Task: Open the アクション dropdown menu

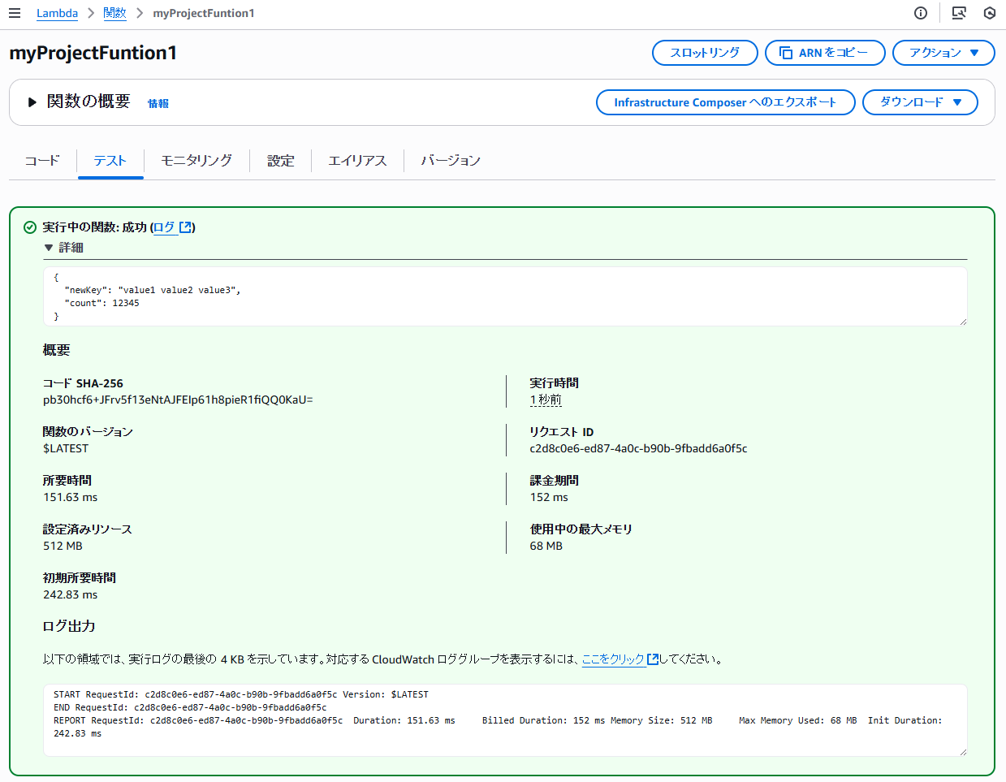Action: point(943,53)
